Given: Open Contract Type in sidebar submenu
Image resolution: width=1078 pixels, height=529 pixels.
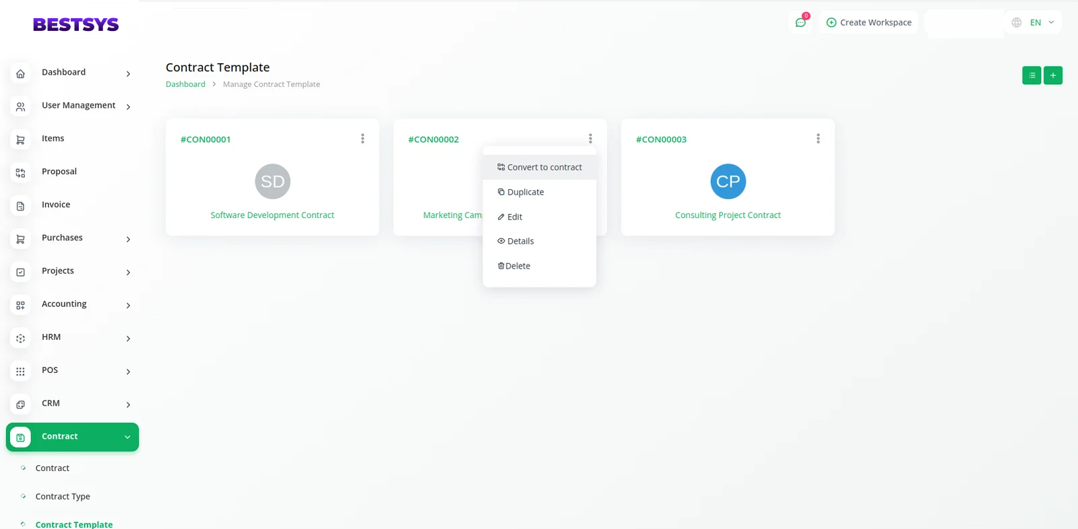Looking at the screenshot, I should [63, 497].
